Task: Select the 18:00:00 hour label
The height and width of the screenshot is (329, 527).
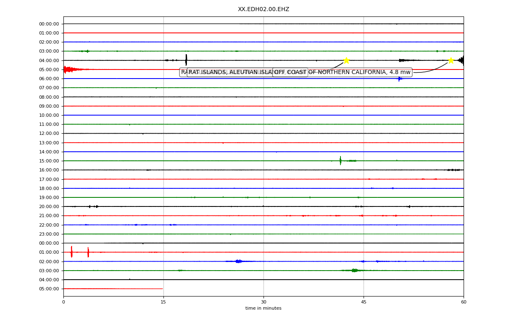Action: 49,188
